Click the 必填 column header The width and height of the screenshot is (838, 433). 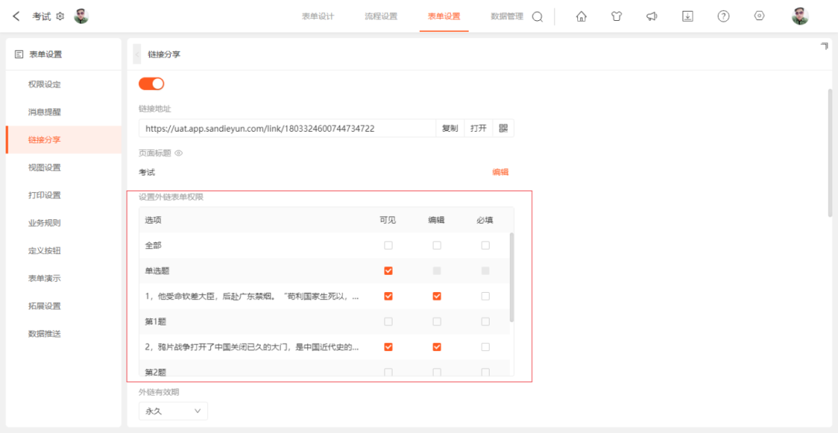(485, 220)
